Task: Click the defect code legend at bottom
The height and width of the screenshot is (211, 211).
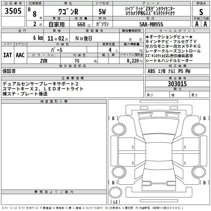Action: pyautogui.click(x=93, y=208)
